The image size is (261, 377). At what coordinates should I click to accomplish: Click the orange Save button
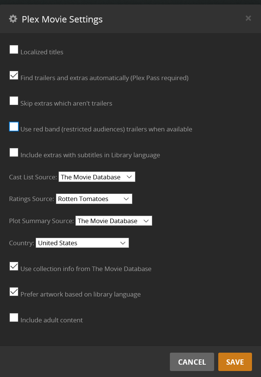235,362
